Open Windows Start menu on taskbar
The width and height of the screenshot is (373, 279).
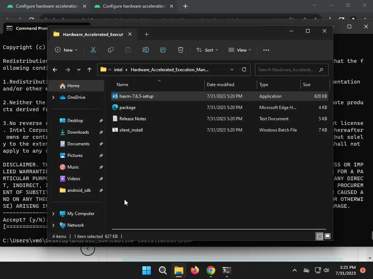pyautogui.click(x=146, y=270)
